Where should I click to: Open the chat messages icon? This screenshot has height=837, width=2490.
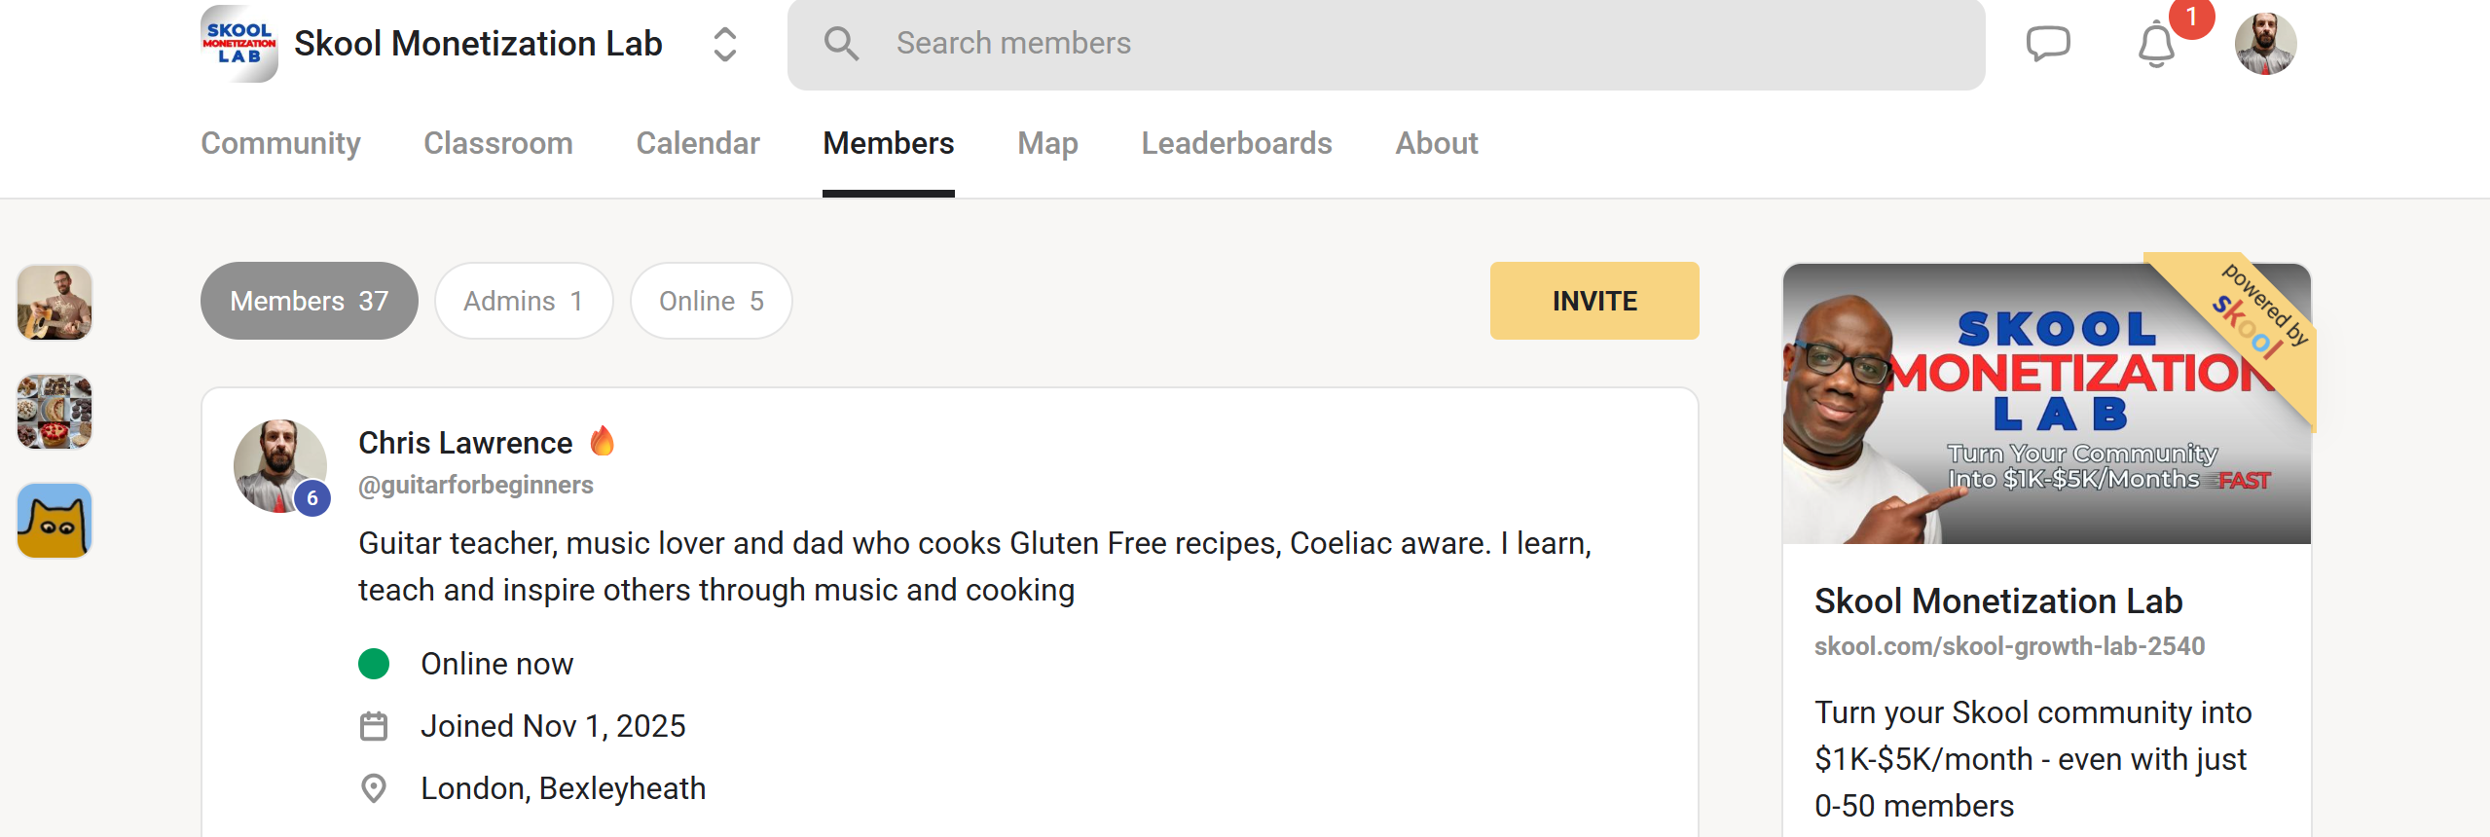[2047, 44]
